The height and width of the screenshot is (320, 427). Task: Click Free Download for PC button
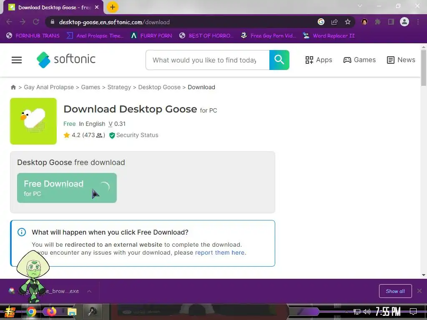[x=67, y=188]
